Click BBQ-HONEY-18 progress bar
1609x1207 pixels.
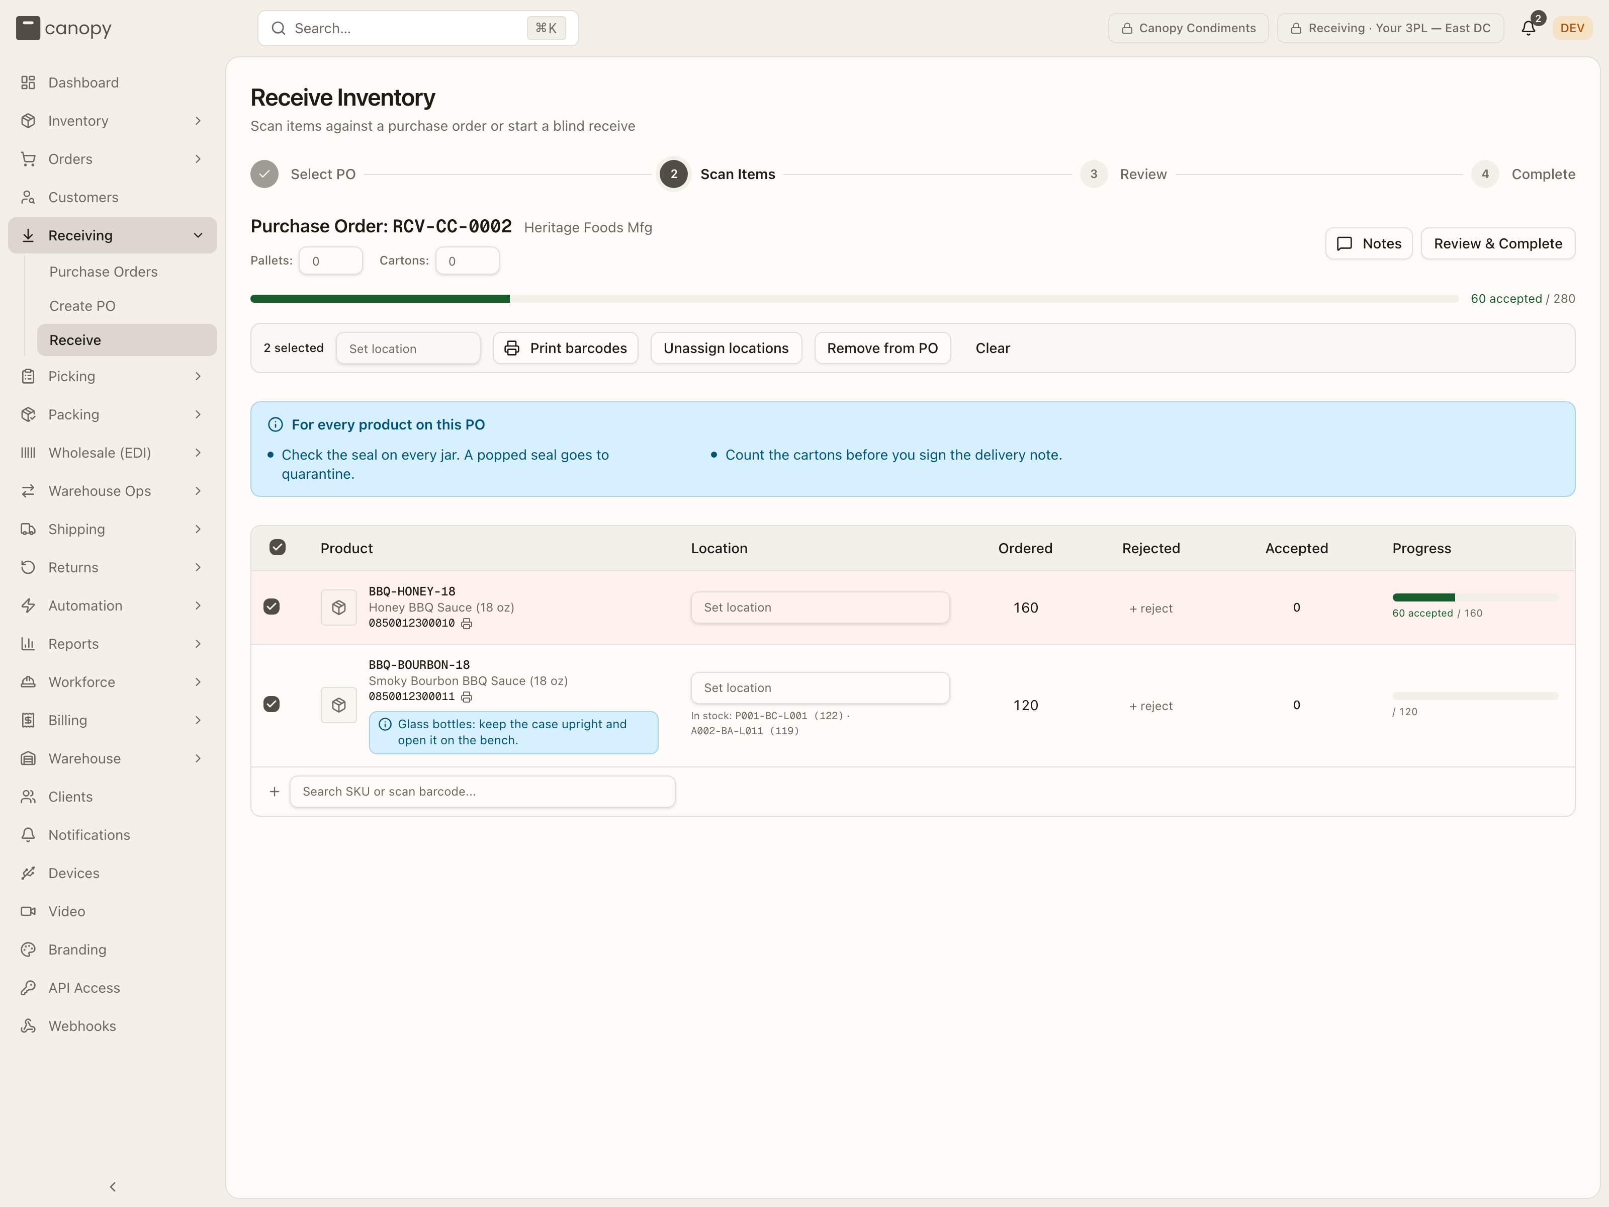tap(1475, 597)
